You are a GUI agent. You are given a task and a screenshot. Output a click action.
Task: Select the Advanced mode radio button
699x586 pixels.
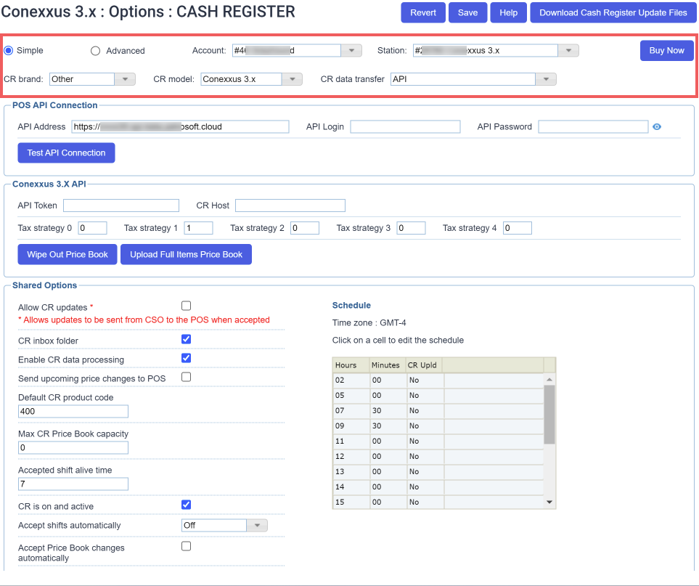(95, 51)
